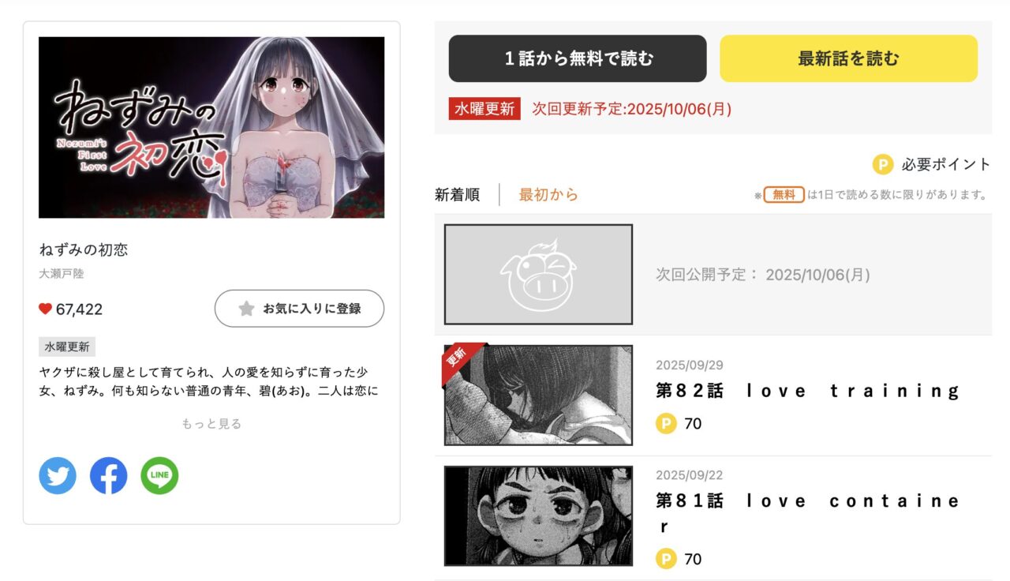Click point coin icon for episode 81
Image resolution: width=1010 pixels, height=581 pixels.
(x=666, y=559)
